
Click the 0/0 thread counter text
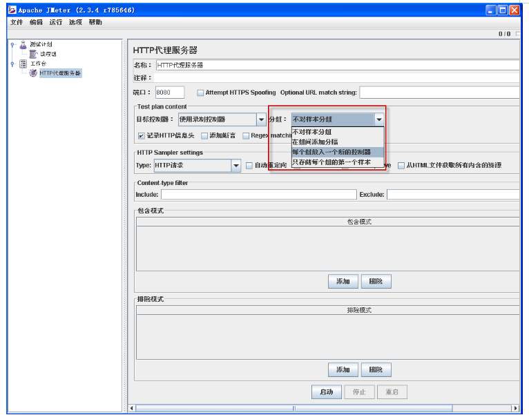tap(504, 34)
